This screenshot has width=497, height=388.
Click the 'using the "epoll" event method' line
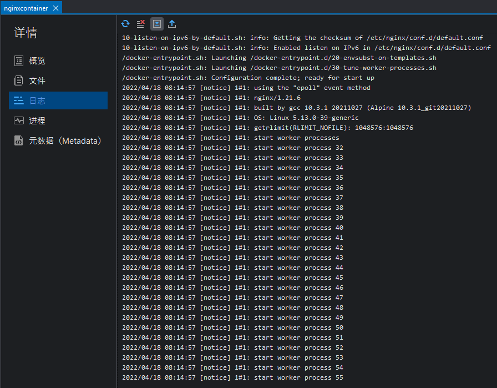246,88
